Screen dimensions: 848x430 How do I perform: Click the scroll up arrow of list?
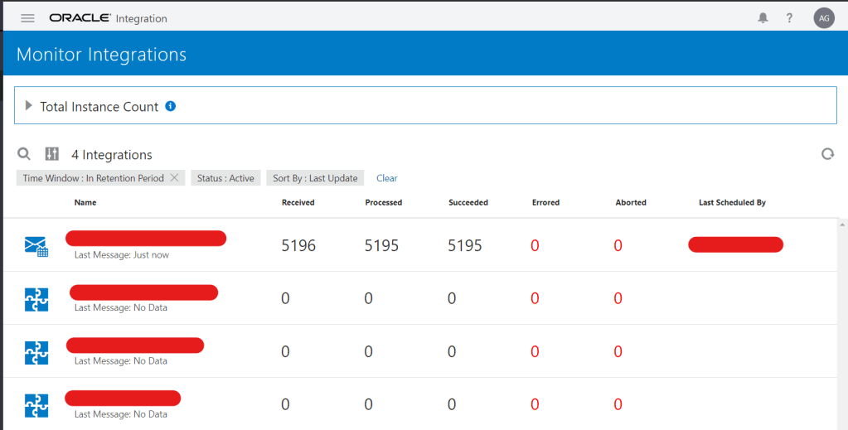(x=842, y=225)
